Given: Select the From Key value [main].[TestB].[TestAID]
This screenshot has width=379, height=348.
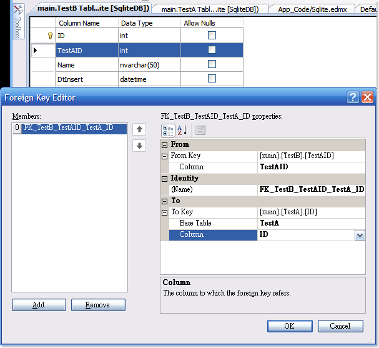Looking at the screenshot, I should point(312,156).
